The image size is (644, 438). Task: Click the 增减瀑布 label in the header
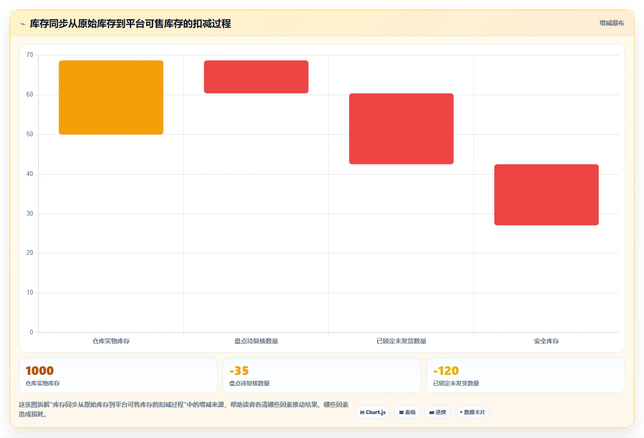[x=612, y=23]
